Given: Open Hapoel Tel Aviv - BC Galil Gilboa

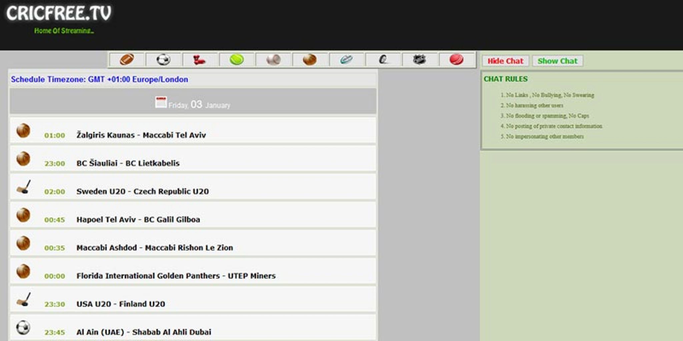Looking at the screenshot, I should click(138, 219).
